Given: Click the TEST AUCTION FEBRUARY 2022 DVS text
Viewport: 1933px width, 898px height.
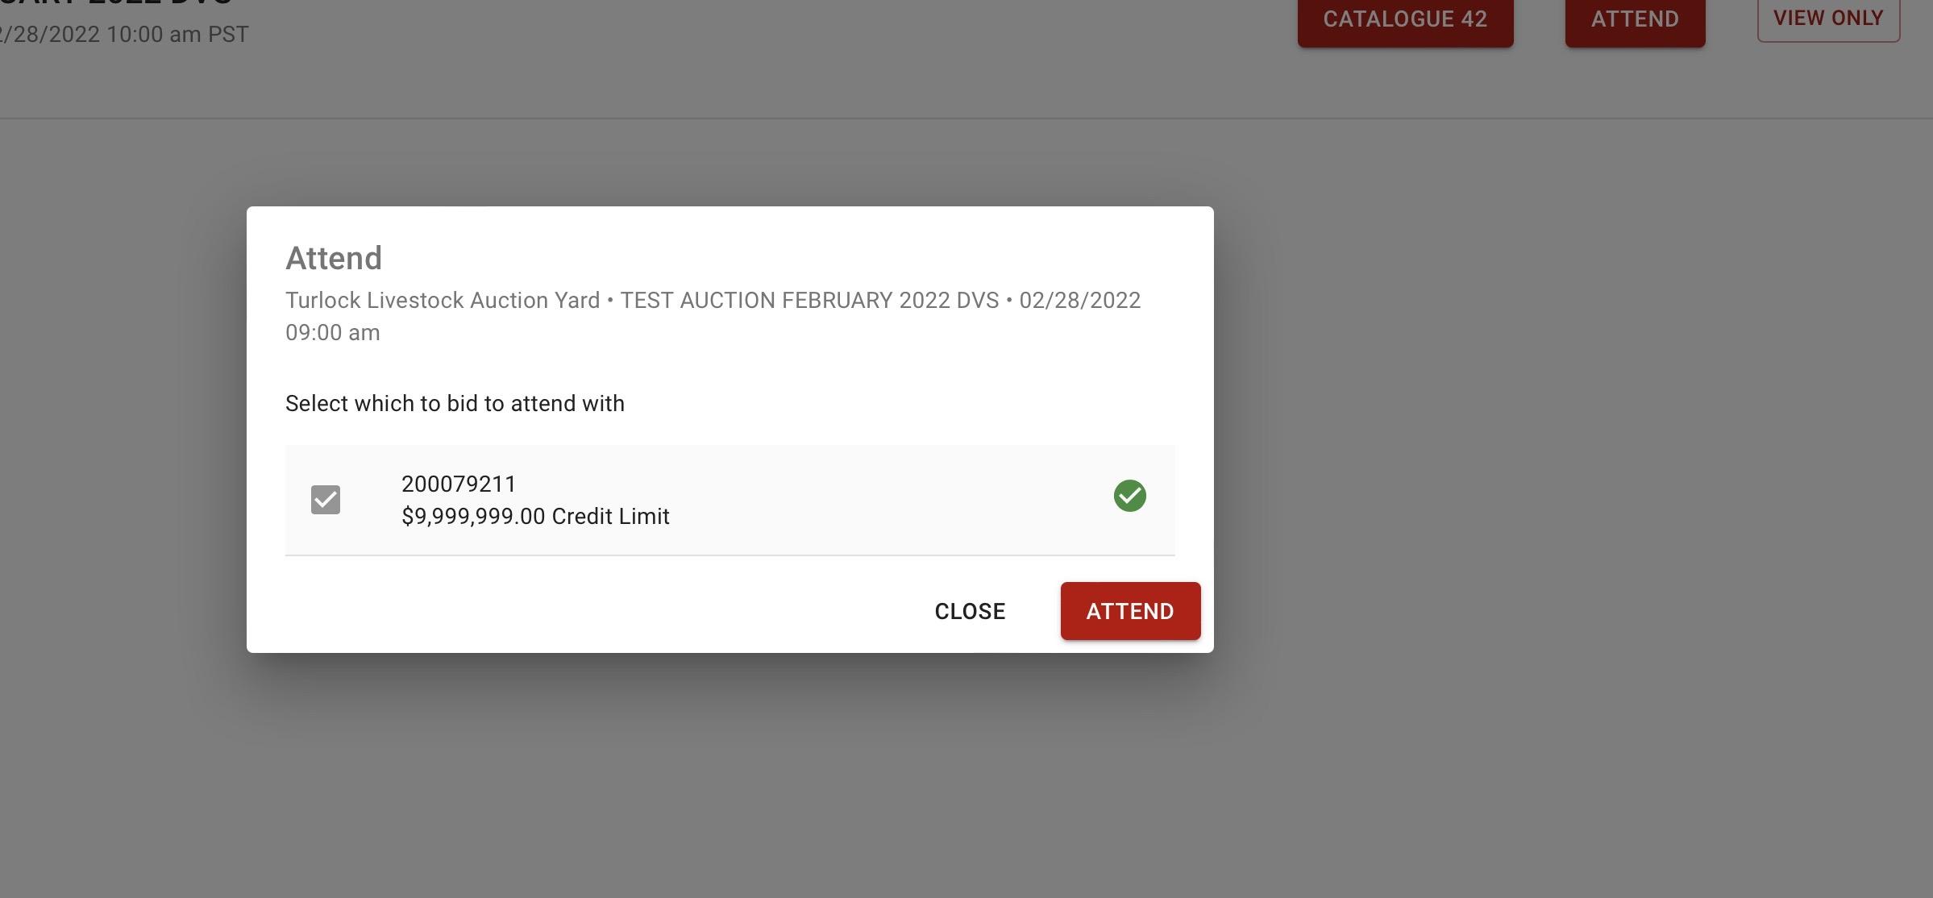Looking at the screenshot, I should point(809,301).
